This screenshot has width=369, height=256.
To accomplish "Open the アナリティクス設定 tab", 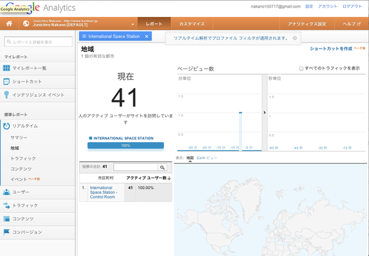I will [x=307, y=24].
